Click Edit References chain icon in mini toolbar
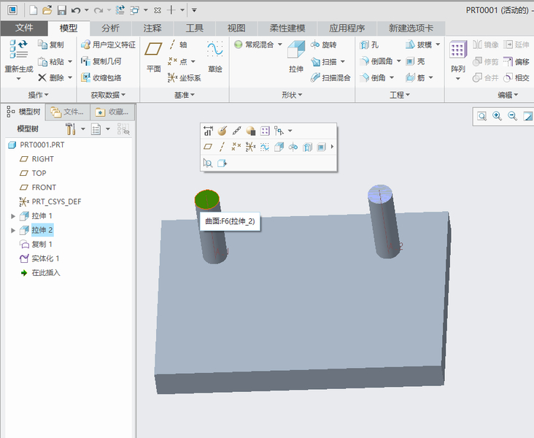This screenshot has height=438, width=534. [236, 131]
